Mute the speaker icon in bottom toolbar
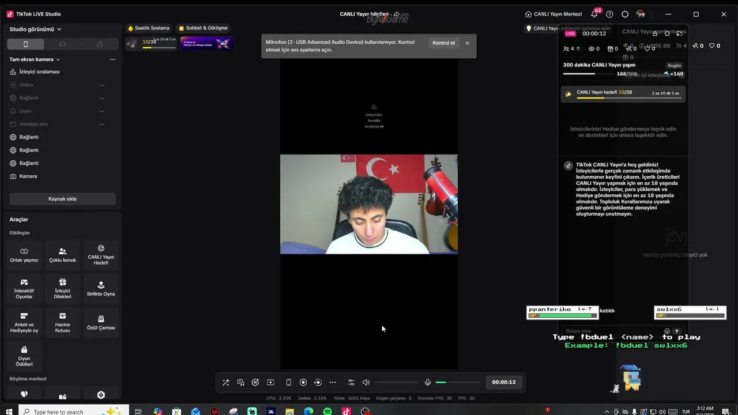The image size is (738, 415). [x=366, y=382]
